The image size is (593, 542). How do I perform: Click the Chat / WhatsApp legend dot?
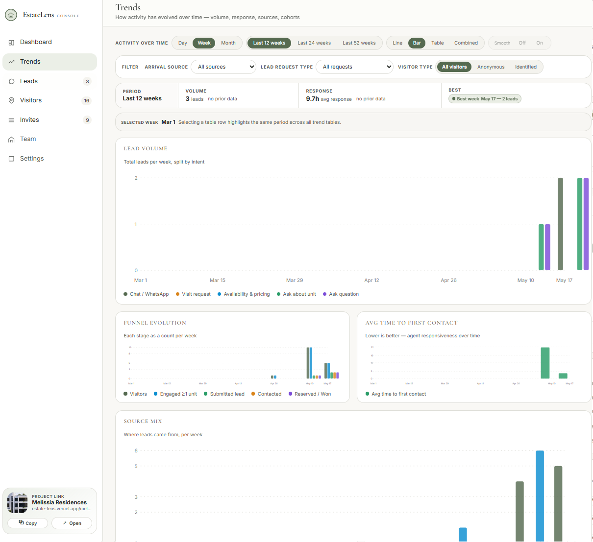click(125, 294)
